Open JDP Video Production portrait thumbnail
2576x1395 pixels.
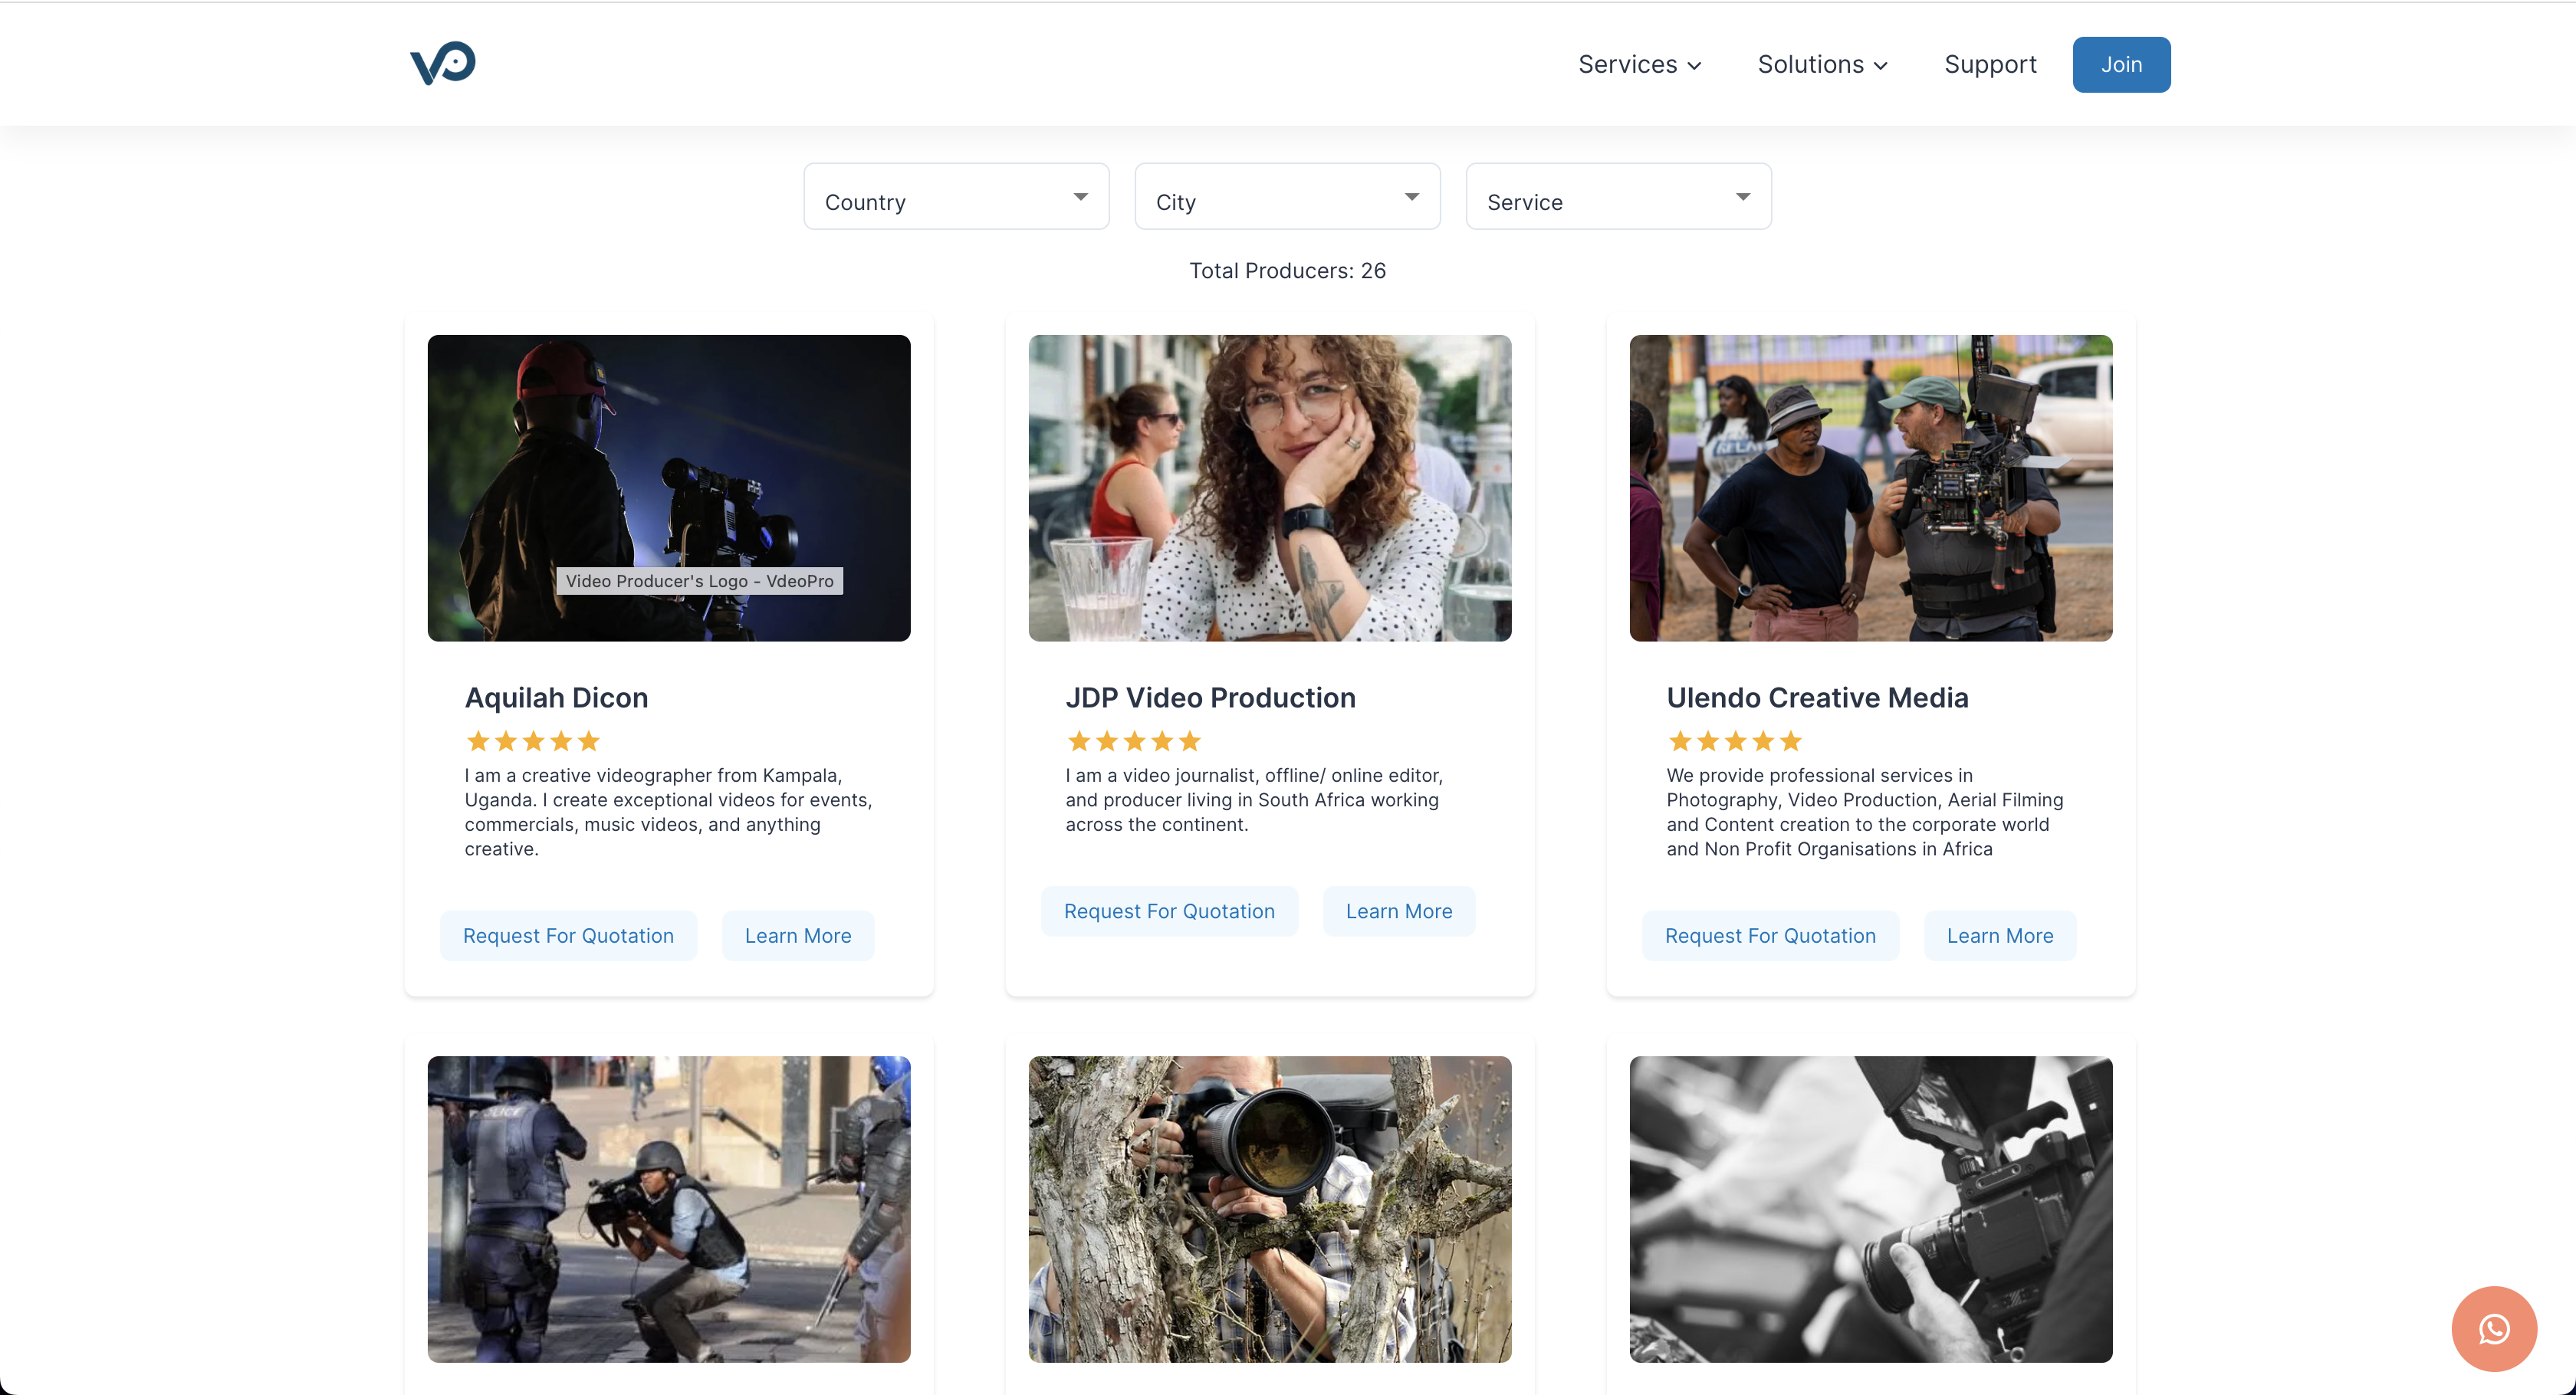(x=1270, y=488)
